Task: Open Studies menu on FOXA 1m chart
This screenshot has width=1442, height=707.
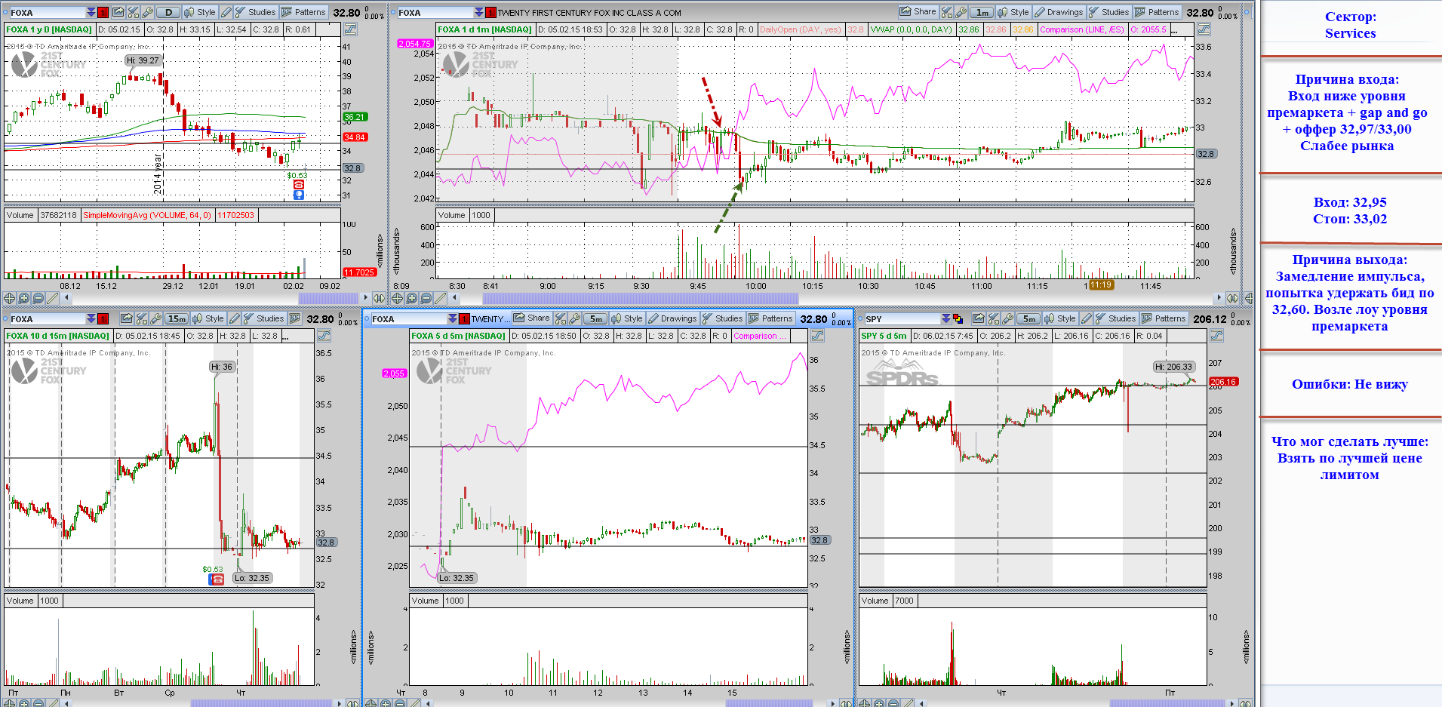Action: [1108, 12]
